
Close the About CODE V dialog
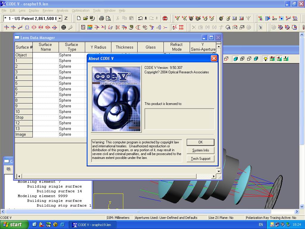pyautogui.click(x=214, y=58)
